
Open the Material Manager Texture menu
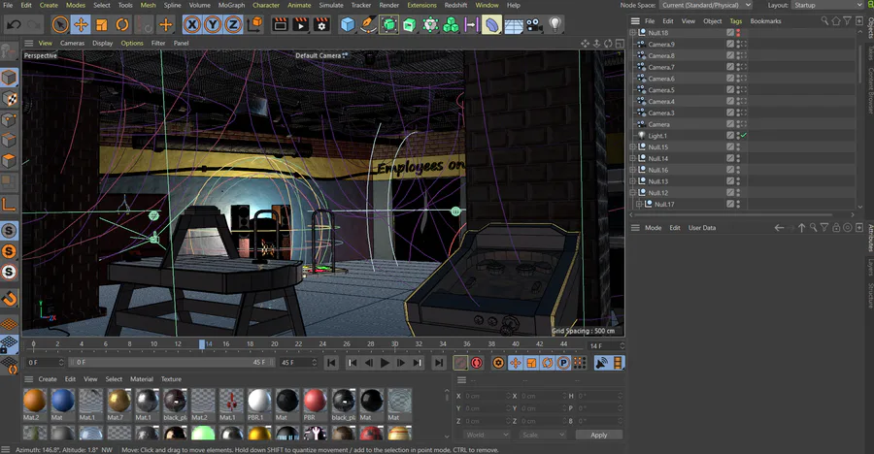[171, 378]
